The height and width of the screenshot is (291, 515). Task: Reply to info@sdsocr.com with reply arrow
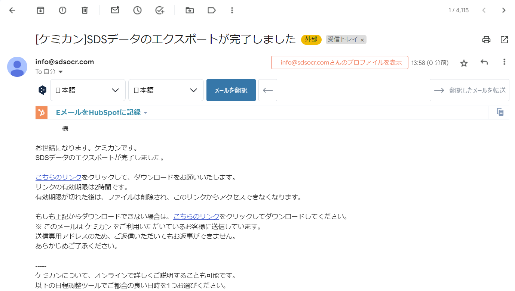pyautogui.click(x=484, y=62)
